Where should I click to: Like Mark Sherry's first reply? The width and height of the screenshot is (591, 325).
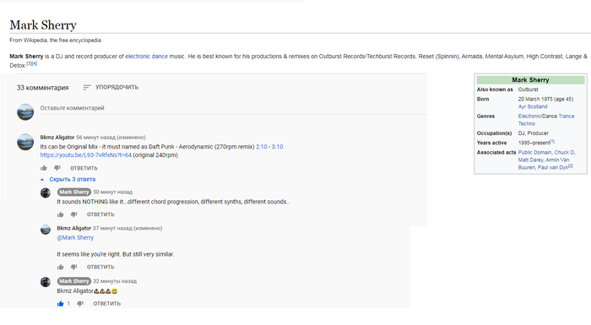tap(60, 214)
